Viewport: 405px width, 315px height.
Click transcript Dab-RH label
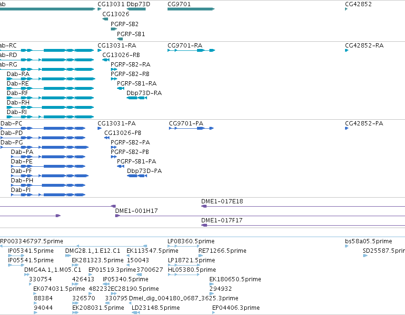click(x=18, y=103)
